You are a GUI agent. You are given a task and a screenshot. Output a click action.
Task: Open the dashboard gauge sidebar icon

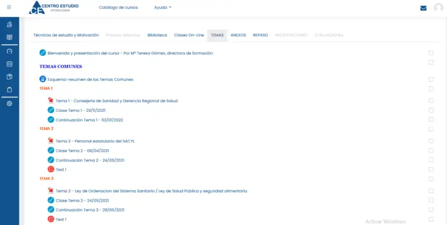pos(9,51)
